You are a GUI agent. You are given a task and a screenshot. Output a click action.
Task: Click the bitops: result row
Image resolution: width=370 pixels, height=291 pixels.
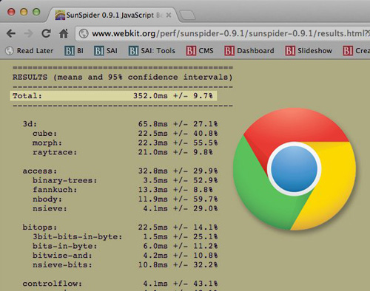pyautogui.click(x=120, y=227)
